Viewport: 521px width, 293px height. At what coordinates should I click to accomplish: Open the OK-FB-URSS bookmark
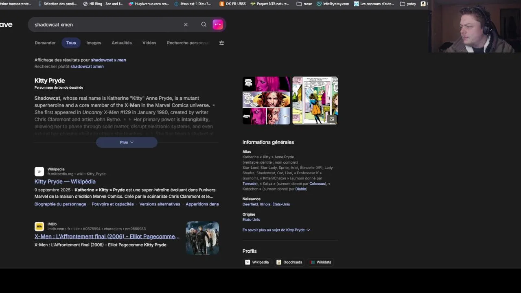[x=233, y=4]
